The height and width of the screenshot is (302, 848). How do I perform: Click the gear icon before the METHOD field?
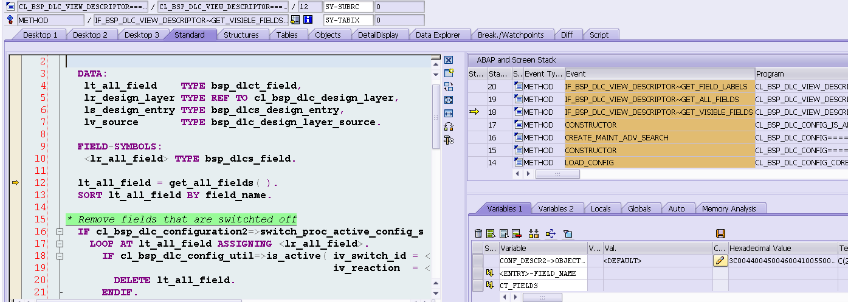(10, 20)
